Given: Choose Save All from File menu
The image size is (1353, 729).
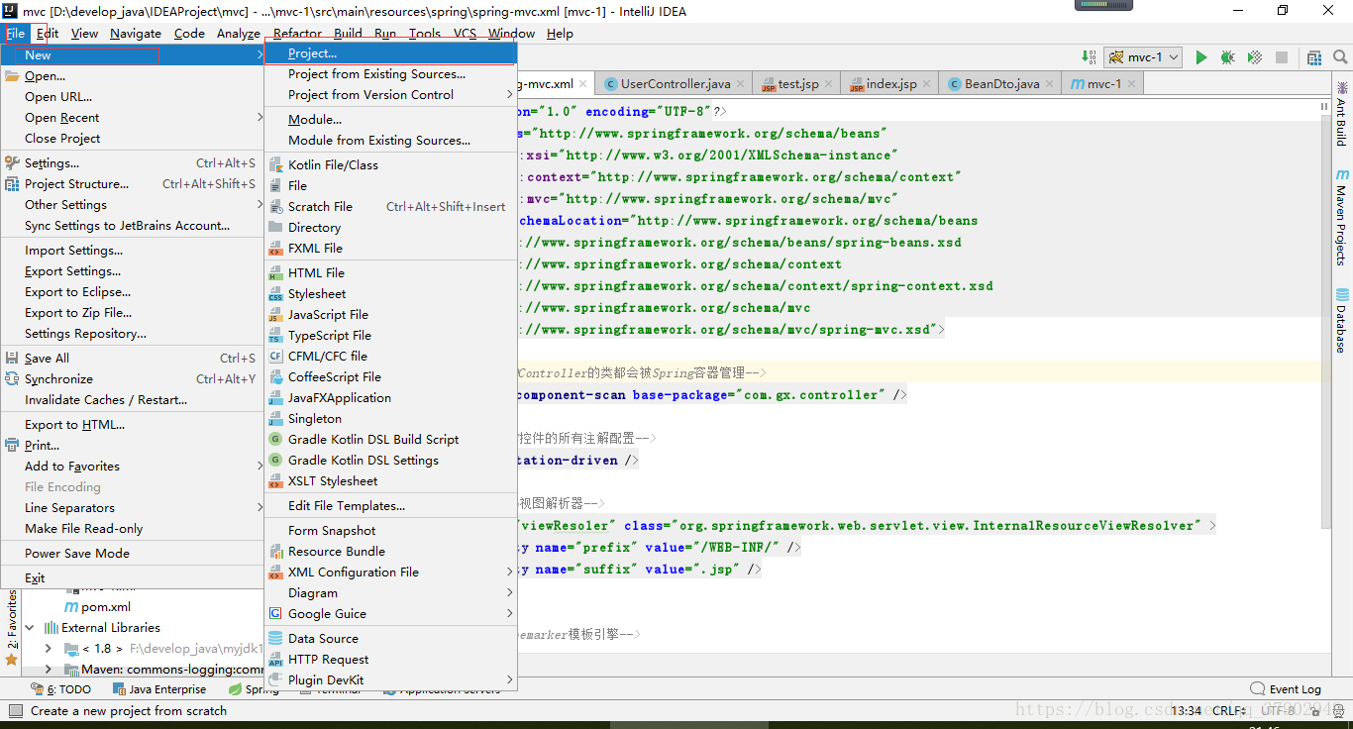Looking at the screenshot, I should pos(133,358).
